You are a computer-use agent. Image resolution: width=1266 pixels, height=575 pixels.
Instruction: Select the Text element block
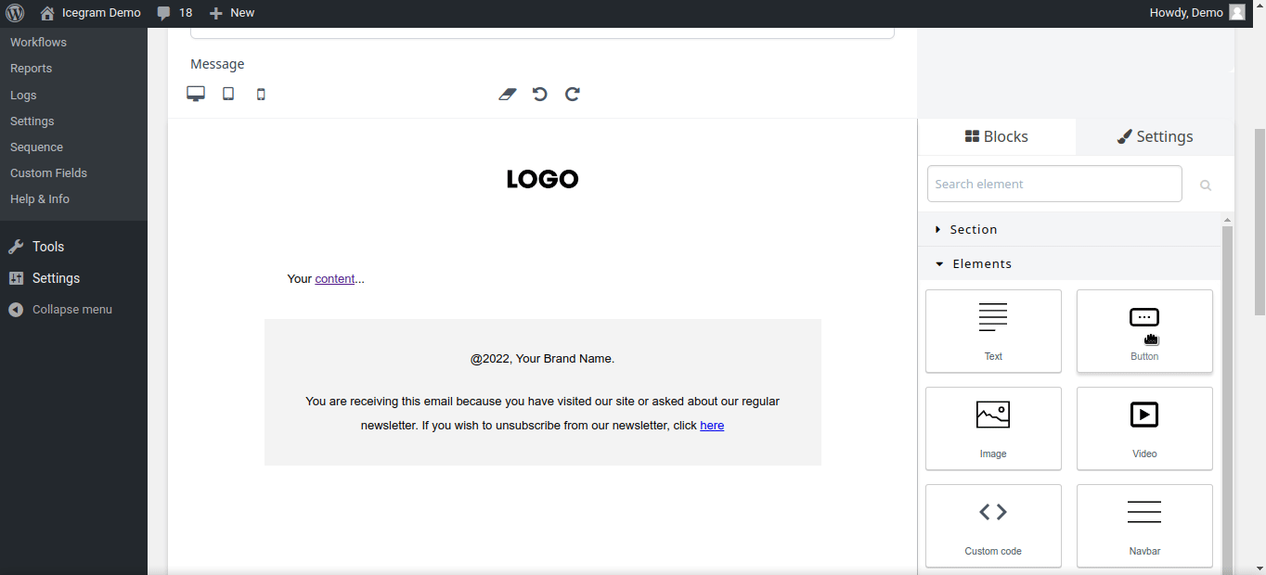point(993,331)
